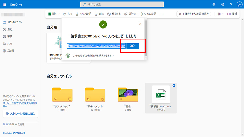Viewport: 244px width, 137px height.
Task: Open the view layout switcher dropdown
Action: (221, 14)
